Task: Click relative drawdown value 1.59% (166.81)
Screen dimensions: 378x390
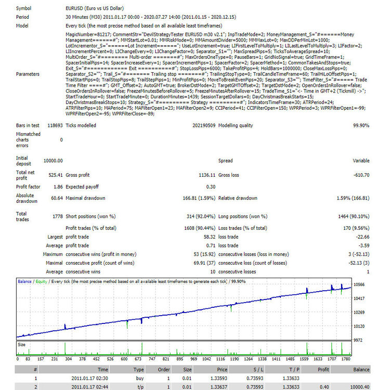Action: tap(353, 198)
